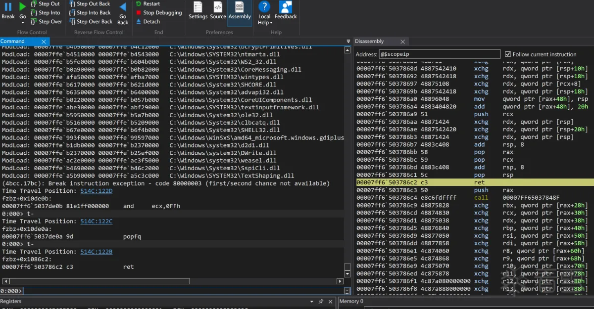Open Registers panel options dropdown arrow
The image size is (594, 309).
coord(312,301)
